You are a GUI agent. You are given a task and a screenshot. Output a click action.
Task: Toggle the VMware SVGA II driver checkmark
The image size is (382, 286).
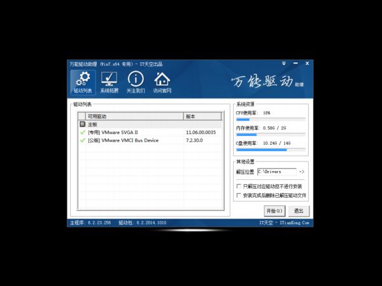(x=82, y=132)
